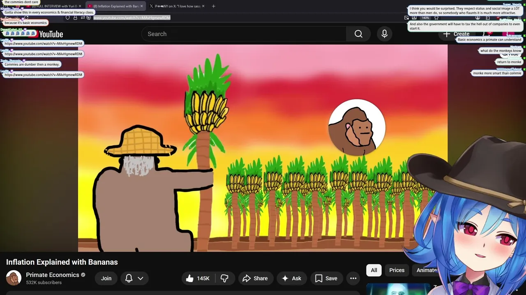Start voice search with the microphone icon

click(384, 34)
